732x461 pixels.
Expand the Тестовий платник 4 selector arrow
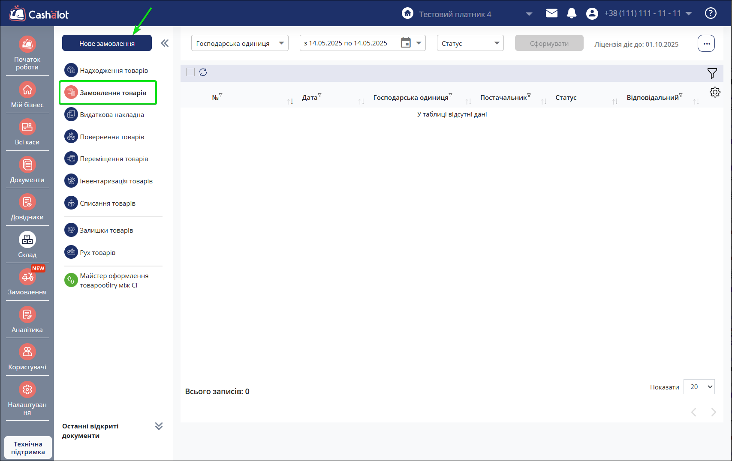pyautogui.click(x=529, y=14)
